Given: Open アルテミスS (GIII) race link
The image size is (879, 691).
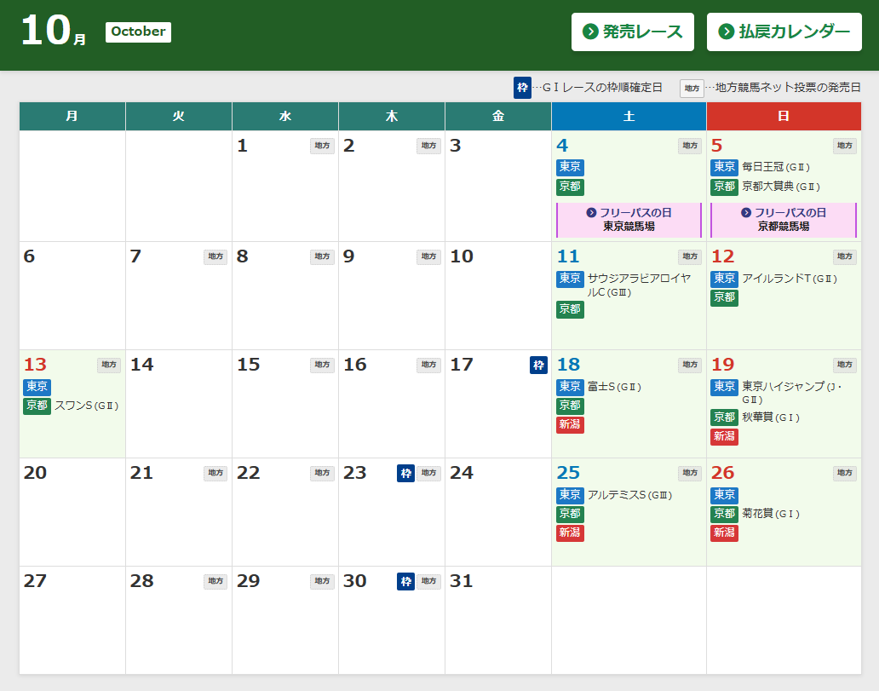Looking at the screenshot, I should coord(629,495).
